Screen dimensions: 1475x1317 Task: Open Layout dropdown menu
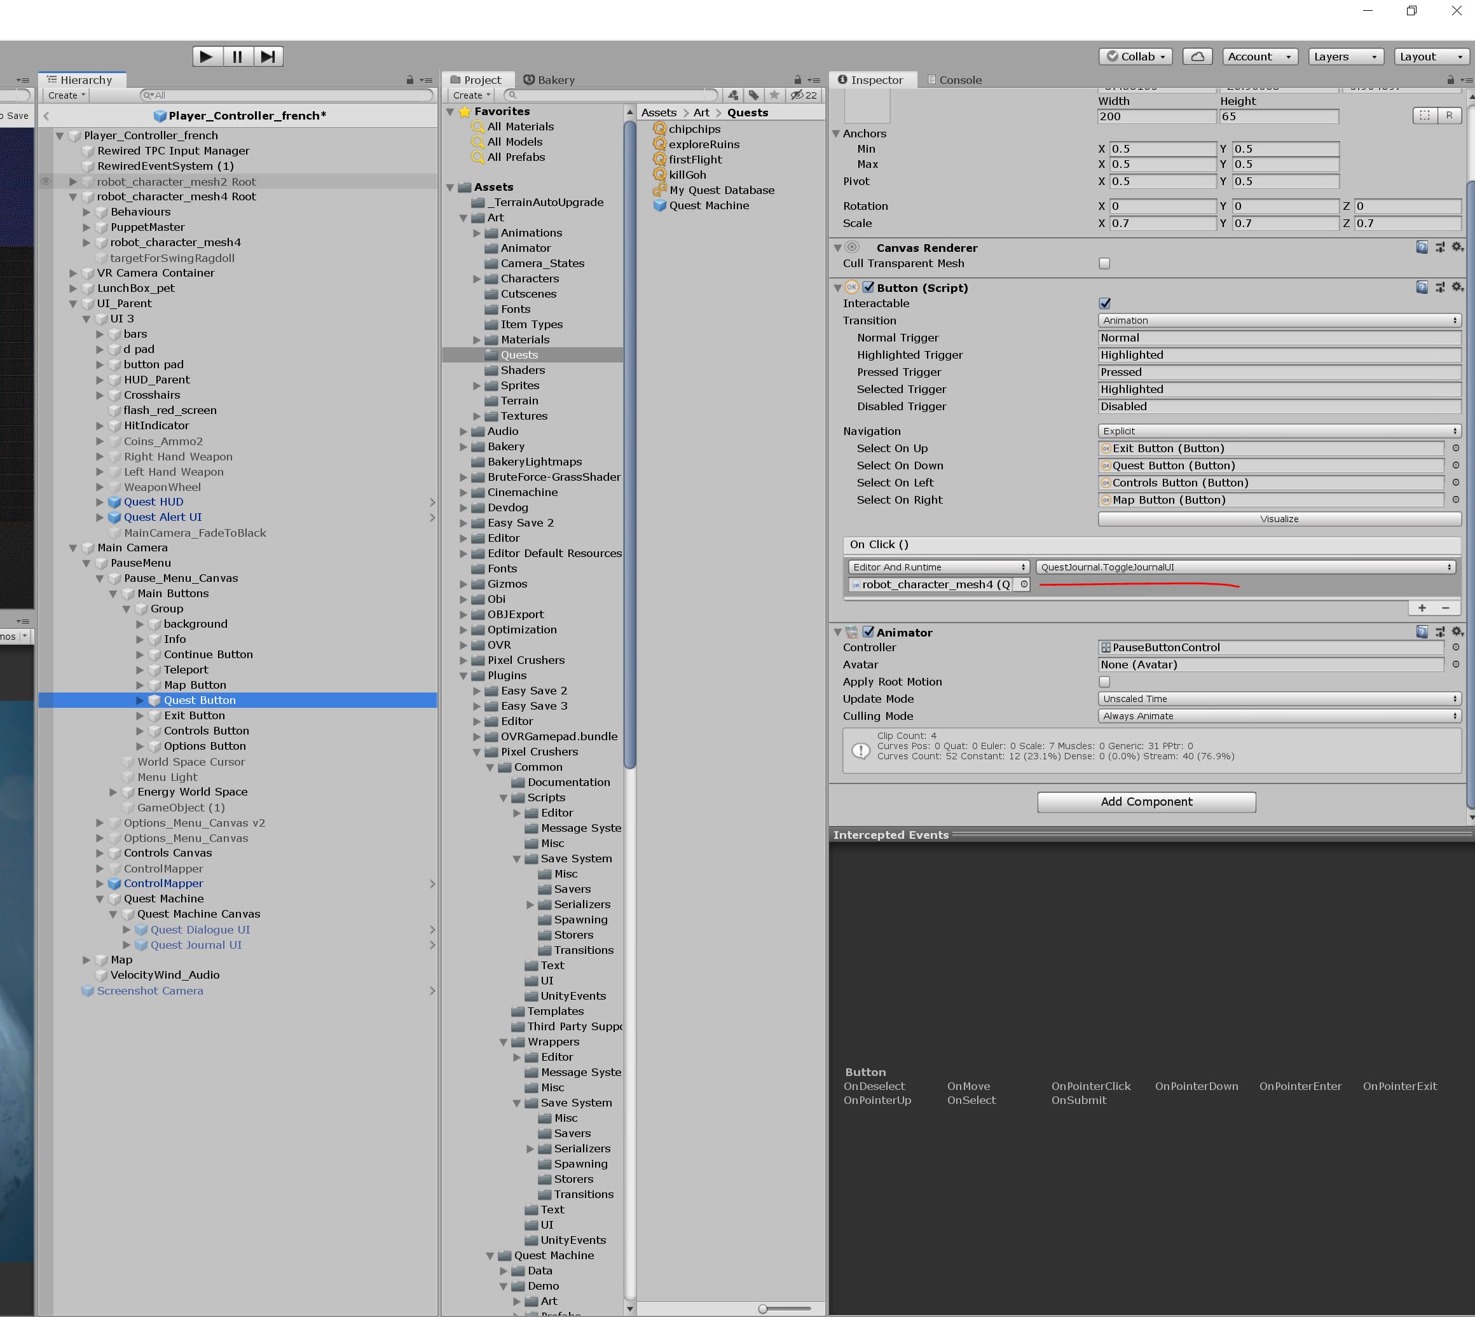tap(1432, 57)
